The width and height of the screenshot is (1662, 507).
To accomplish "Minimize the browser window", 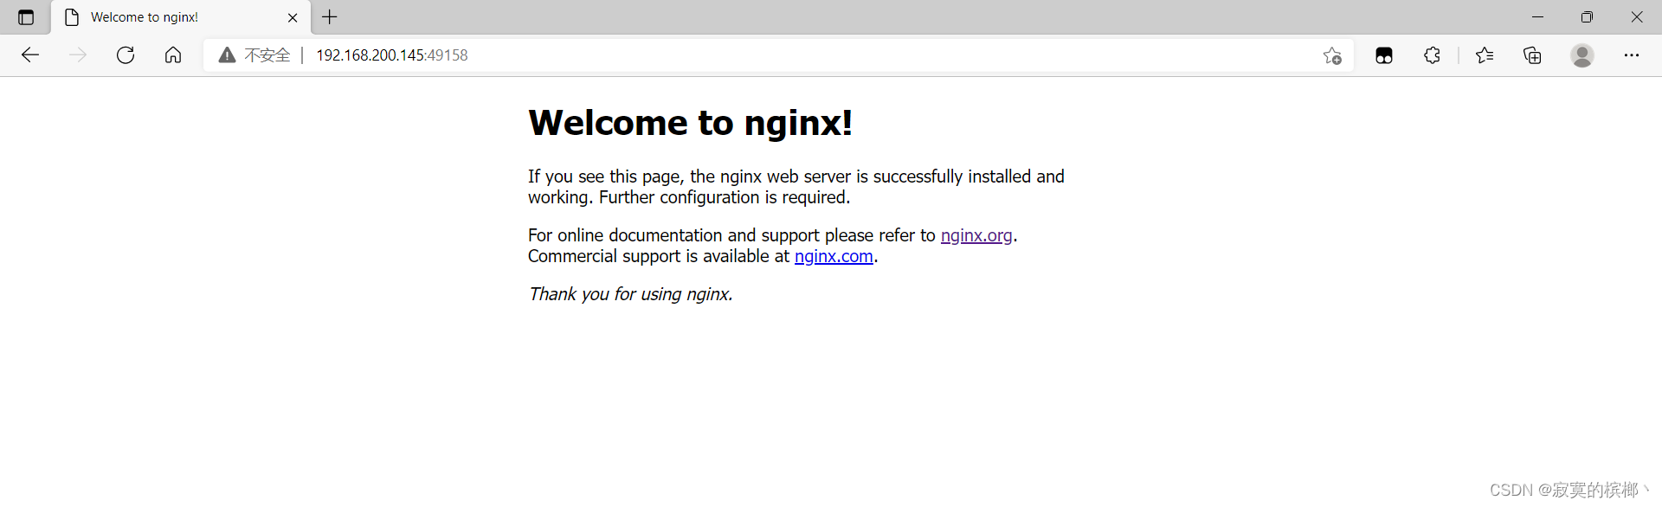I will point(1537,17).
